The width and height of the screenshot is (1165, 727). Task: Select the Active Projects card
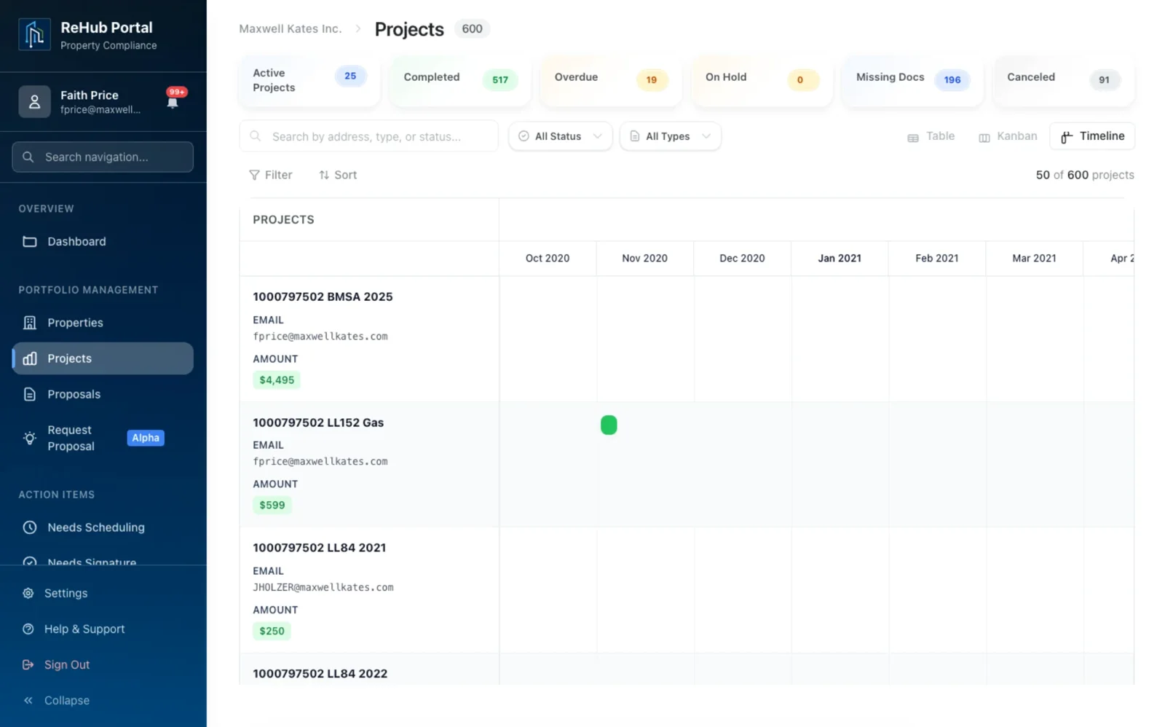click(x=309, y=81)
